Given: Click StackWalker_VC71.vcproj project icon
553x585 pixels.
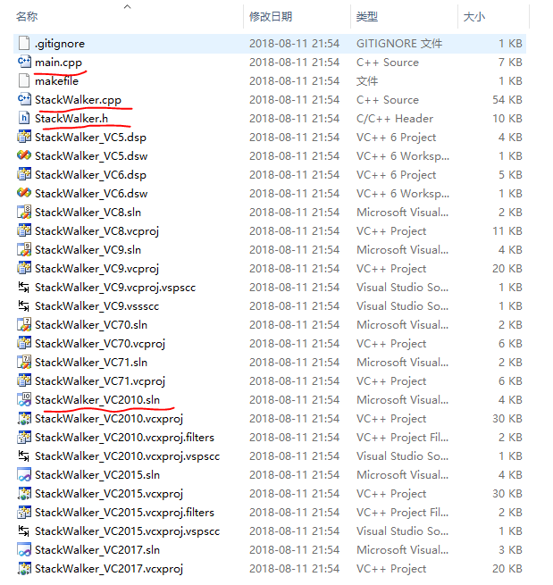Looking at the screenshot, I should (x=24, y=380).
